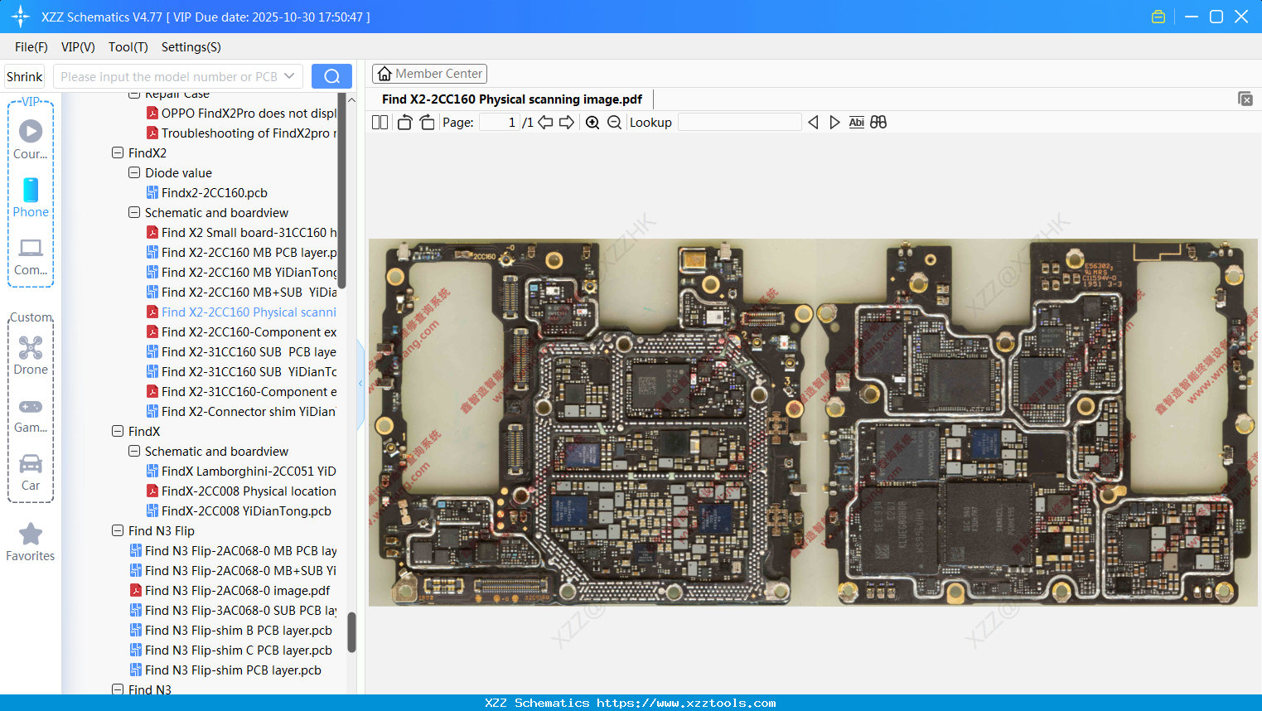This screenshot has width=1262, height=711.
Task: Click the Member Center button
Action: coord(429,74)
